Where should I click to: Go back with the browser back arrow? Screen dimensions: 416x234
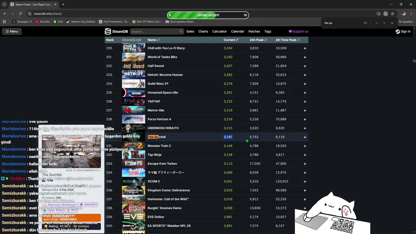pyautogui.click(x=5, y=14)
